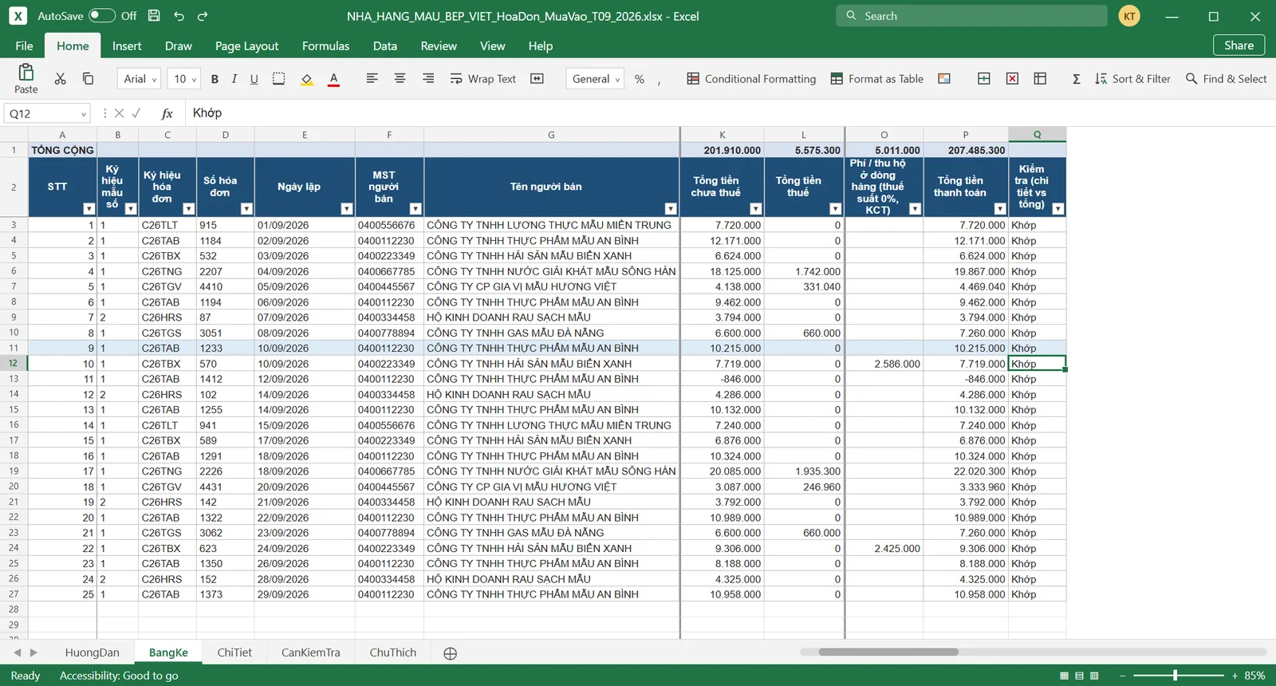Apply percent style to the cell
Image resolution: width=1276 pixels, height=686 pixels.
640,79
